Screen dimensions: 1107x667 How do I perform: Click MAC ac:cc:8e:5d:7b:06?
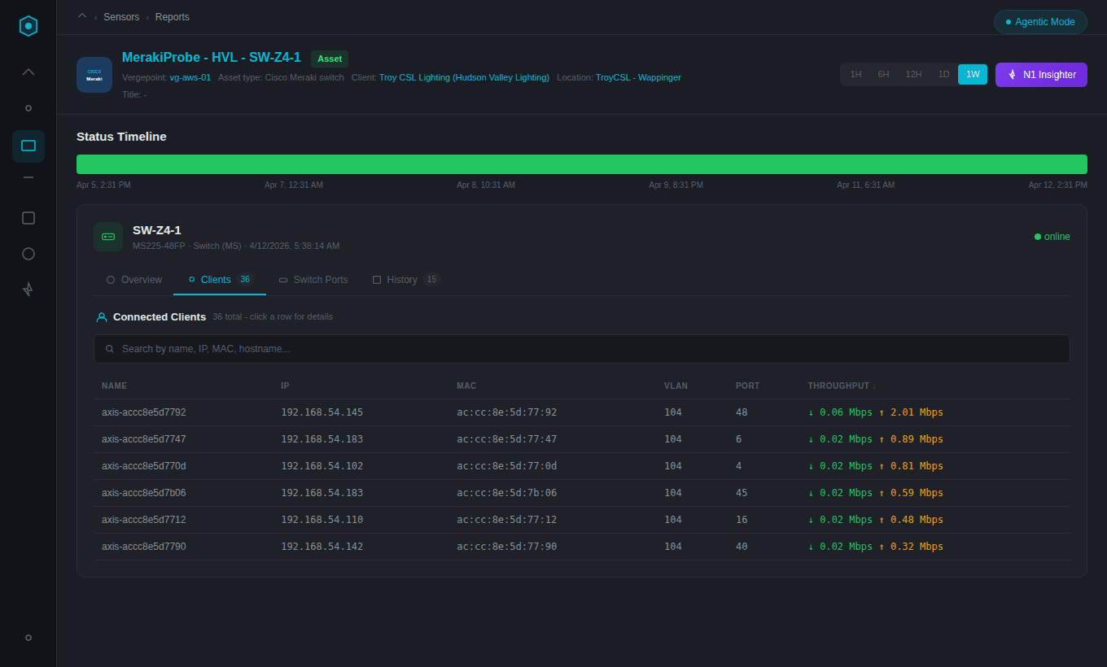(507, 493)
